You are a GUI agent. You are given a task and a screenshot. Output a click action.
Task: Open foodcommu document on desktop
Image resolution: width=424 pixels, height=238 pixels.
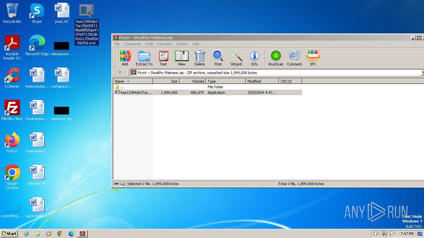point(37,110)
